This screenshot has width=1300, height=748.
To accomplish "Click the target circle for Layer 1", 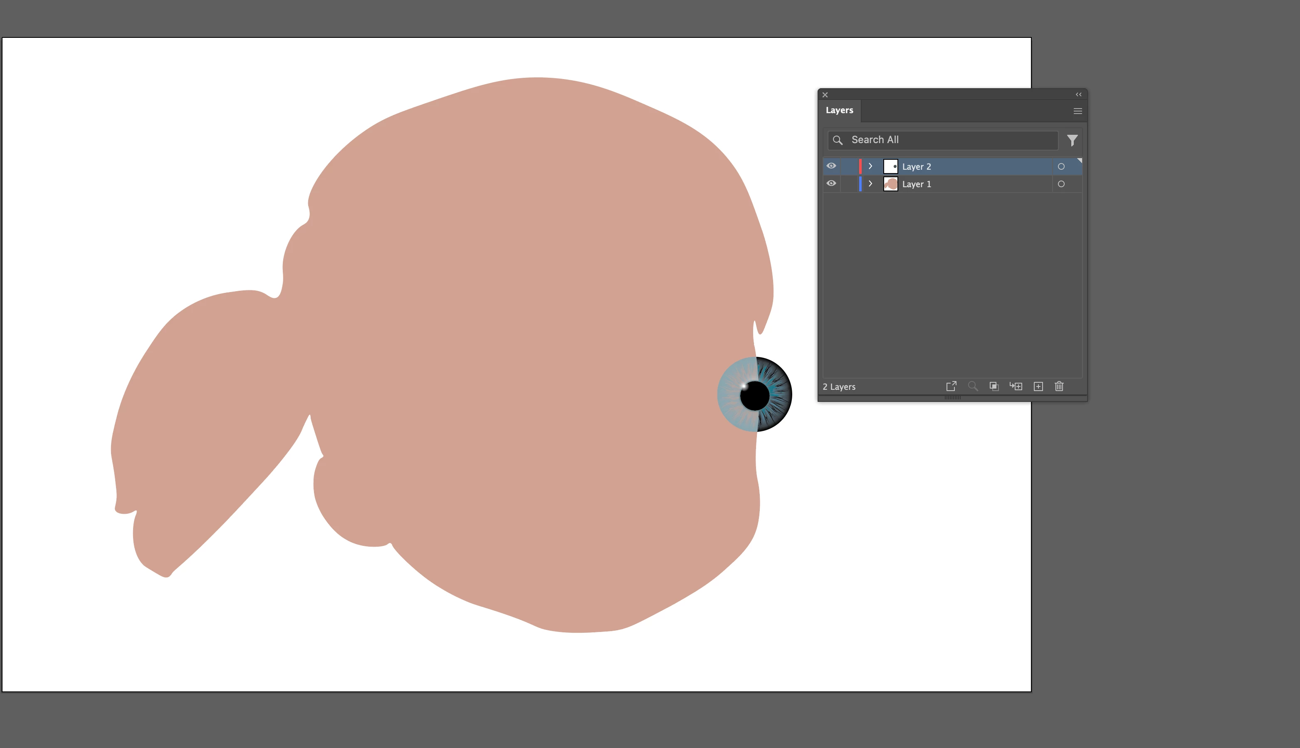I will (x=1061, y=184).
